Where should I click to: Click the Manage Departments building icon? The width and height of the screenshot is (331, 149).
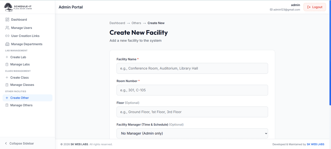click(7, 44)
